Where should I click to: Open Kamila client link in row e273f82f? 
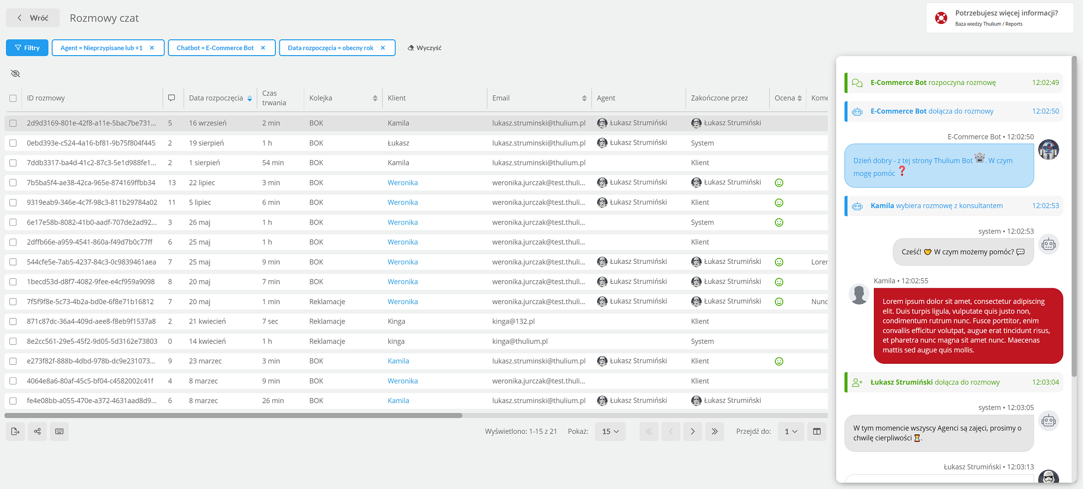click(398, 361)
